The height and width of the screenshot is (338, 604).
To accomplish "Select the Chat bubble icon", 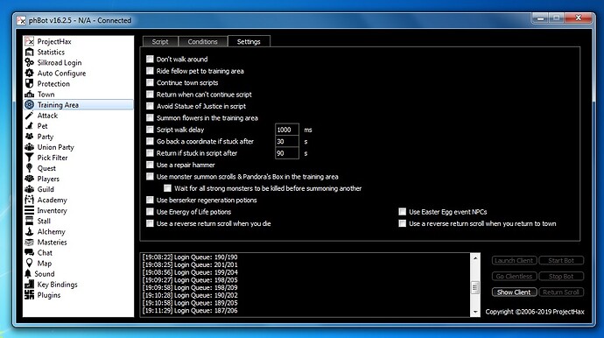I will coord(29,253).
